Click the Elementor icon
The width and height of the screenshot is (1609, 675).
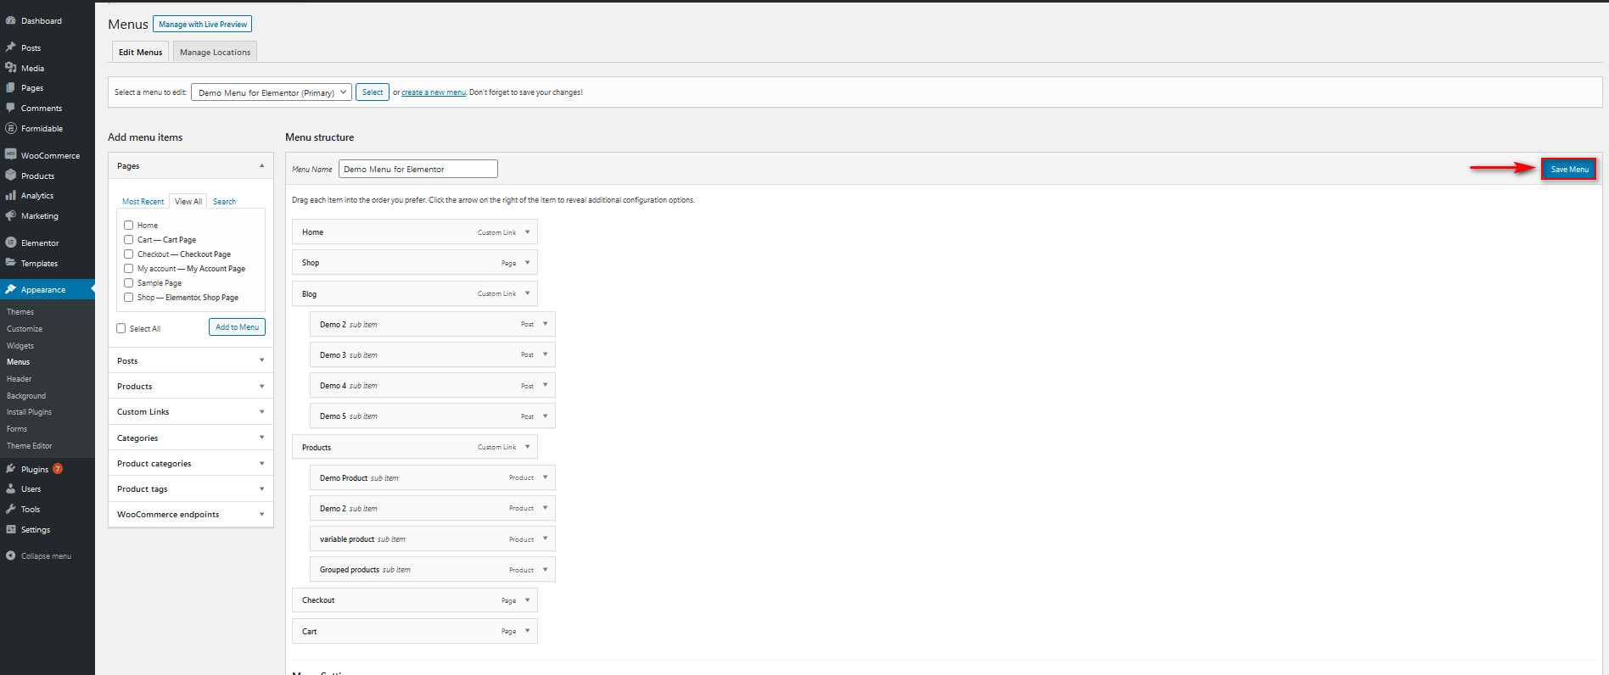11,243
